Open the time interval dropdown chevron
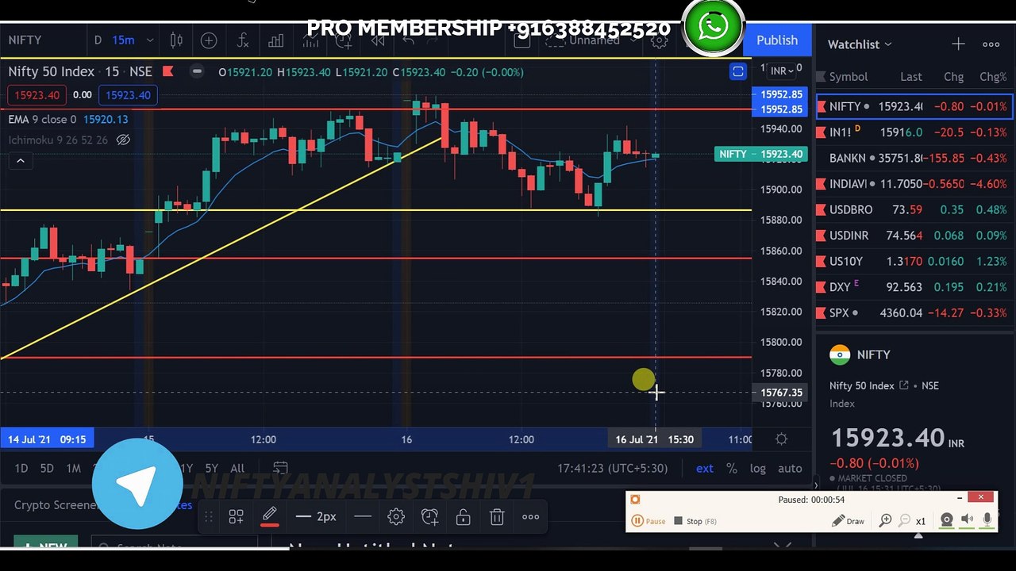This screenshot has width=1016, height=571. pyautogui.click(x=150, y=40)
